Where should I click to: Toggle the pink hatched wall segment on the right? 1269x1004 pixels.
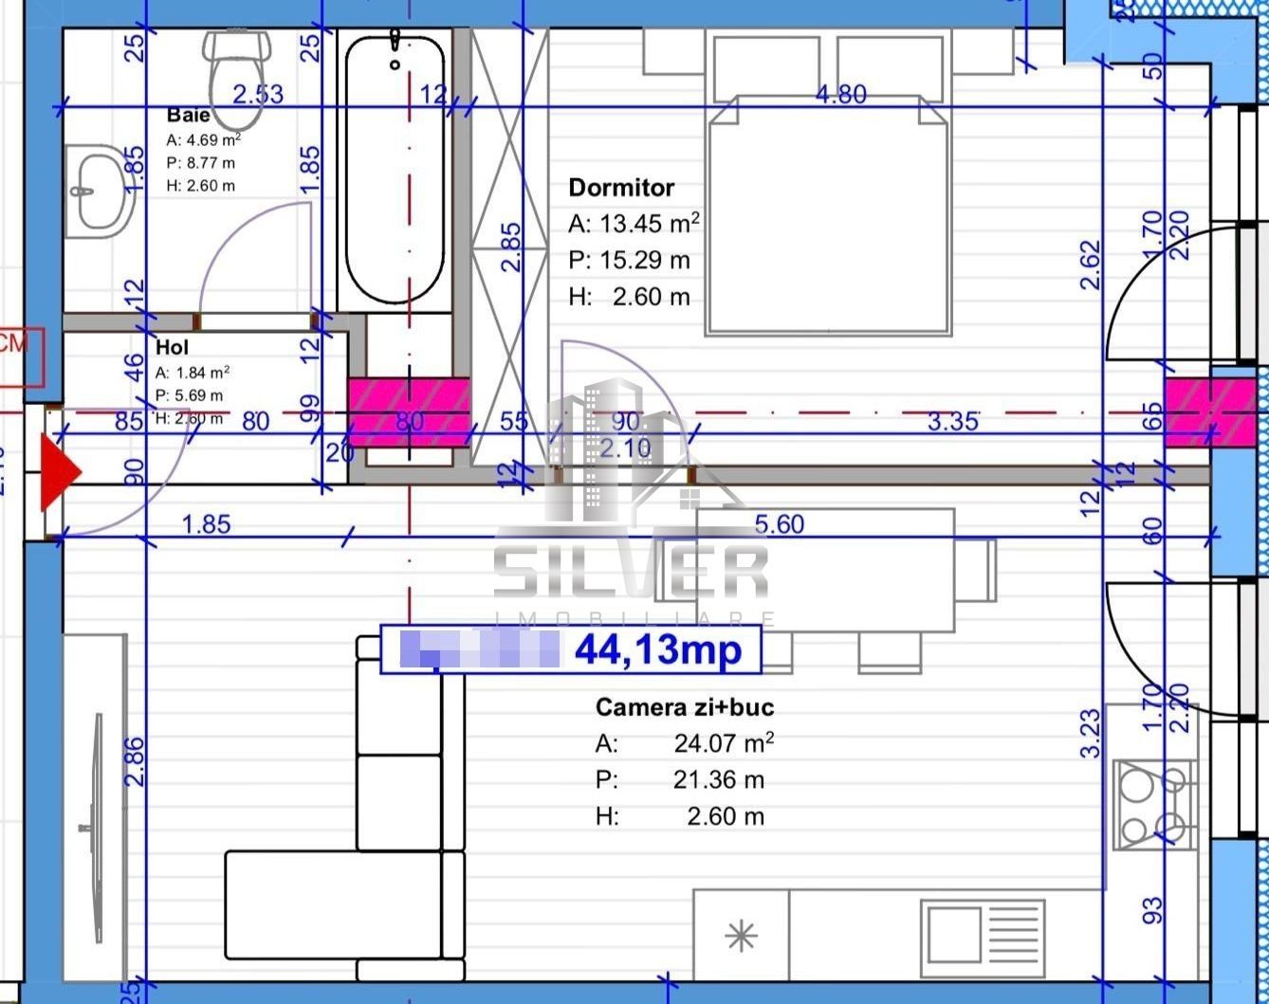[1211, 413]
